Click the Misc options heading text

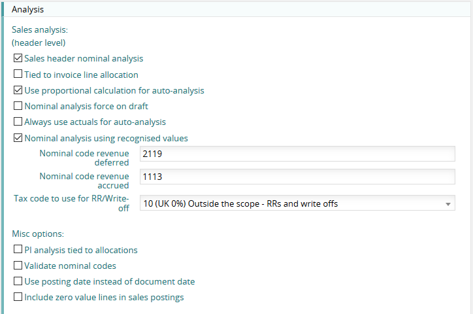point(38,234)
